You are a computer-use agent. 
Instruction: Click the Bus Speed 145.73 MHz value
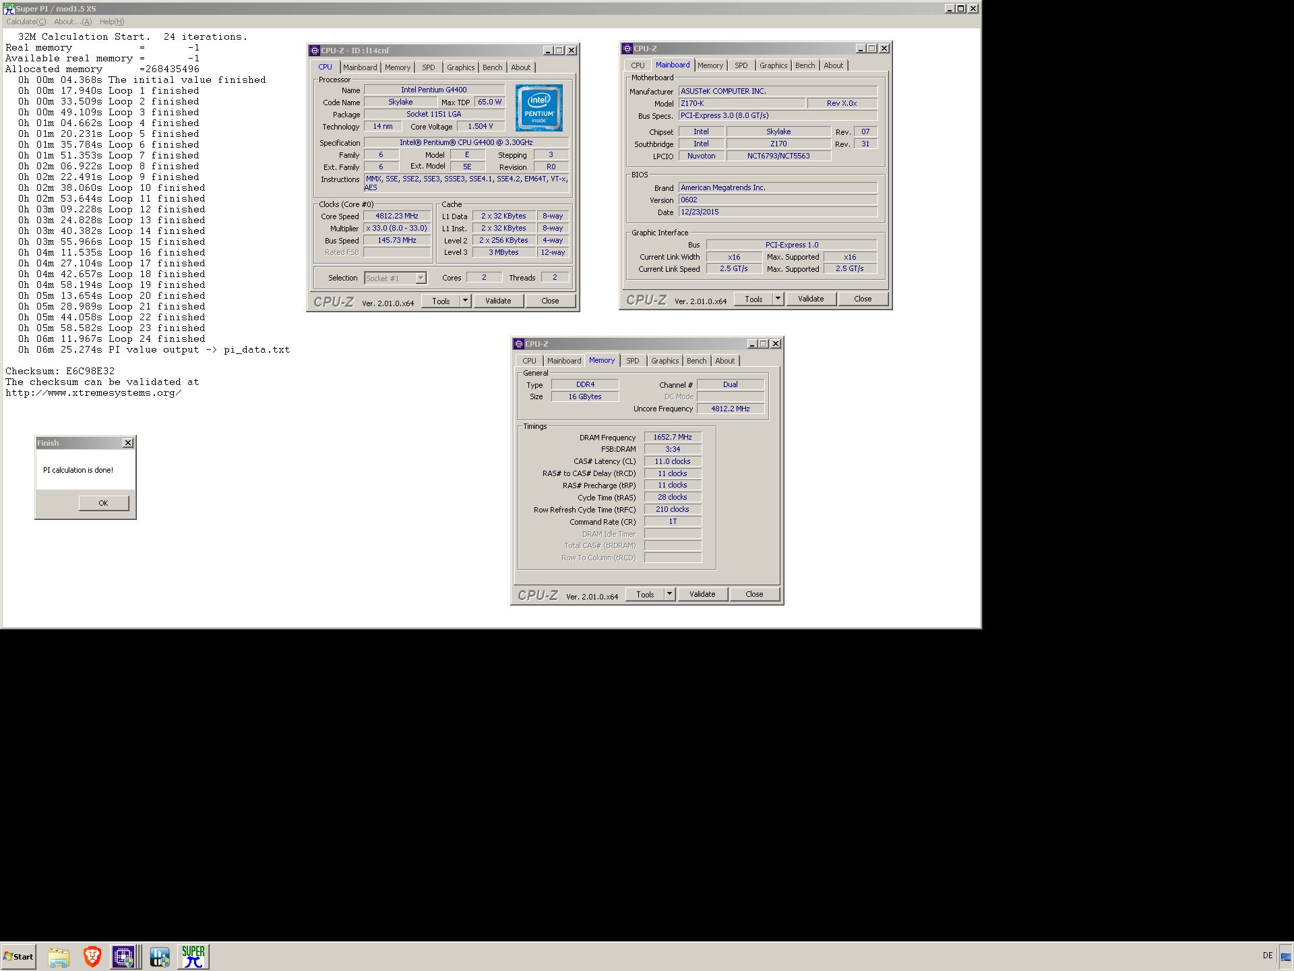pos(397,241)
